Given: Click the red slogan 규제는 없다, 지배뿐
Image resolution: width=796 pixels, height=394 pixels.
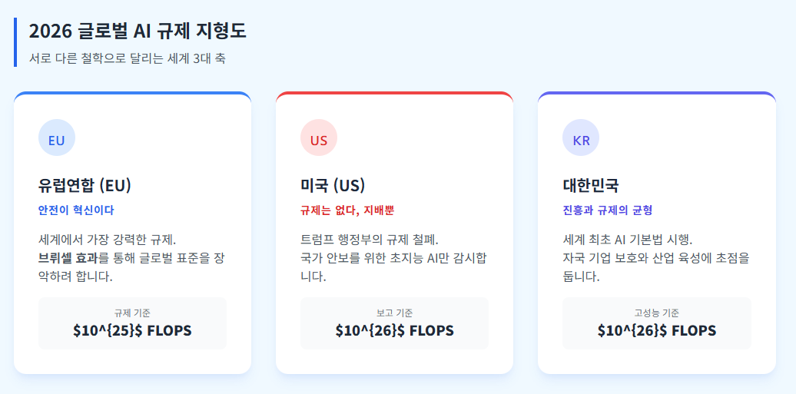Looking at the screenshot, I should tap(347, 210).
